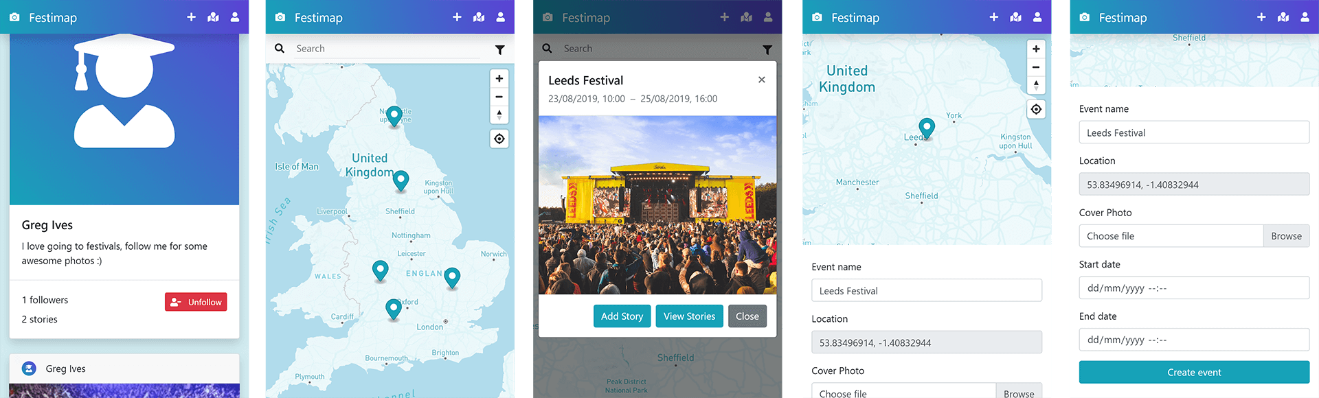Image resolution: width=1319 pixels, height=398 pixels.
Task: Click the Add Story button
Action: (622, 316)
